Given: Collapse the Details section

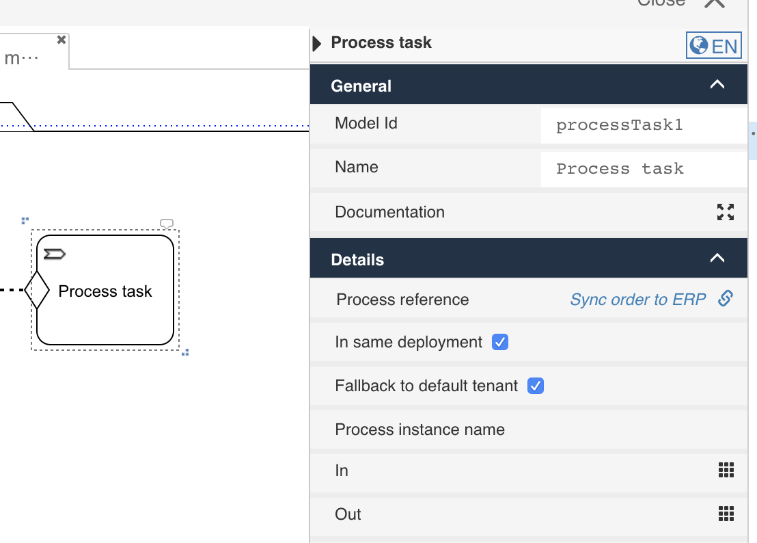Looking at the screenshot, I should point(717,259).
